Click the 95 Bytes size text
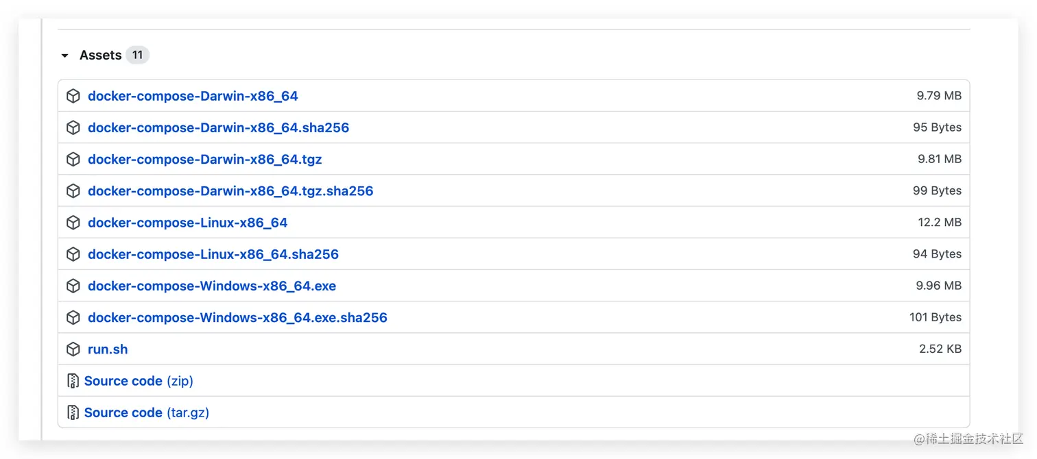The image size is (1037, 459). pos(938,127)
